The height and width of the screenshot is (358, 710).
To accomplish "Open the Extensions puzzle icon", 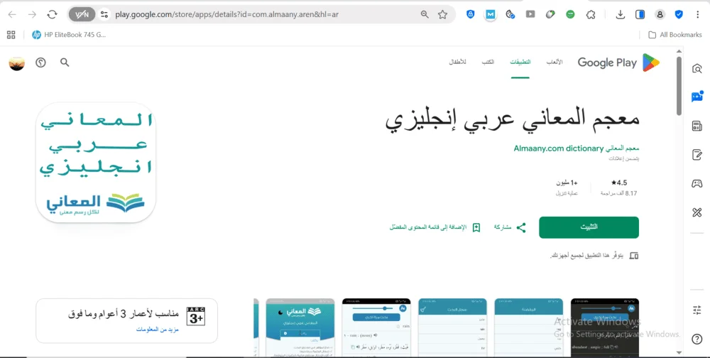I will (591, 14).
